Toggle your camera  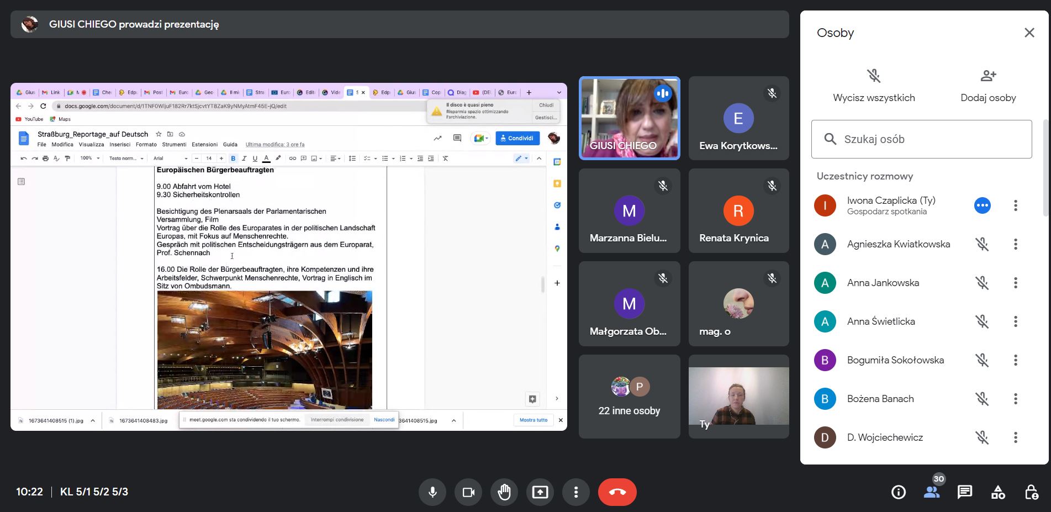tap(468, 492)
